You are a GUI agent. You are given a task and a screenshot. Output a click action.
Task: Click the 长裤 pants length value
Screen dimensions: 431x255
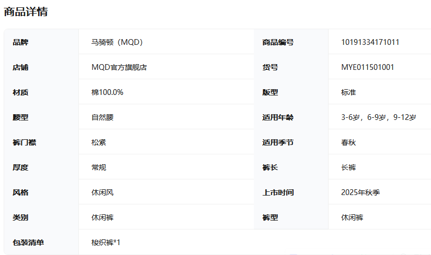pyautogui.click(x=348, y=167)
